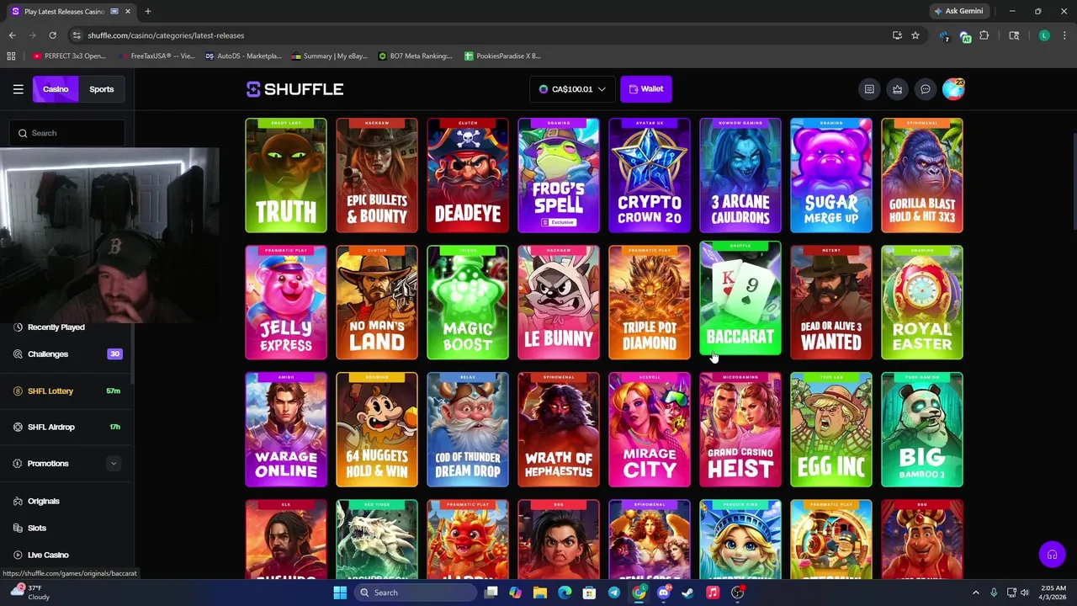Open the hamburger sidebar menu

tap(18, 89)
